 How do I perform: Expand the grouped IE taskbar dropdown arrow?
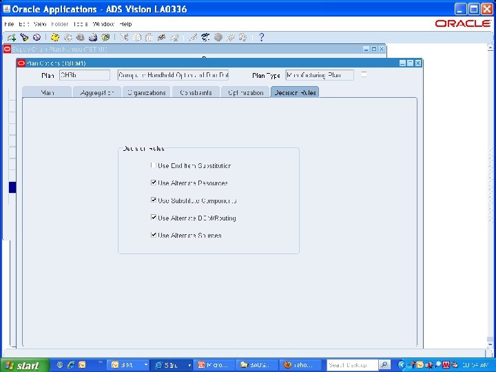tap(189, 365)
